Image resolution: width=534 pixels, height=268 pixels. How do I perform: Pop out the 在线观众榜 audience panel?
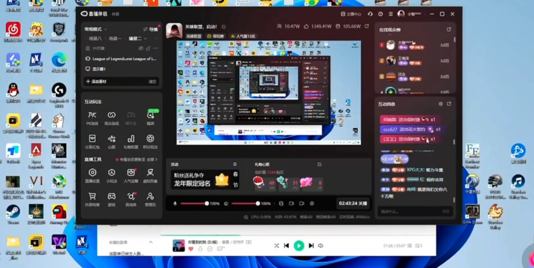449,30
